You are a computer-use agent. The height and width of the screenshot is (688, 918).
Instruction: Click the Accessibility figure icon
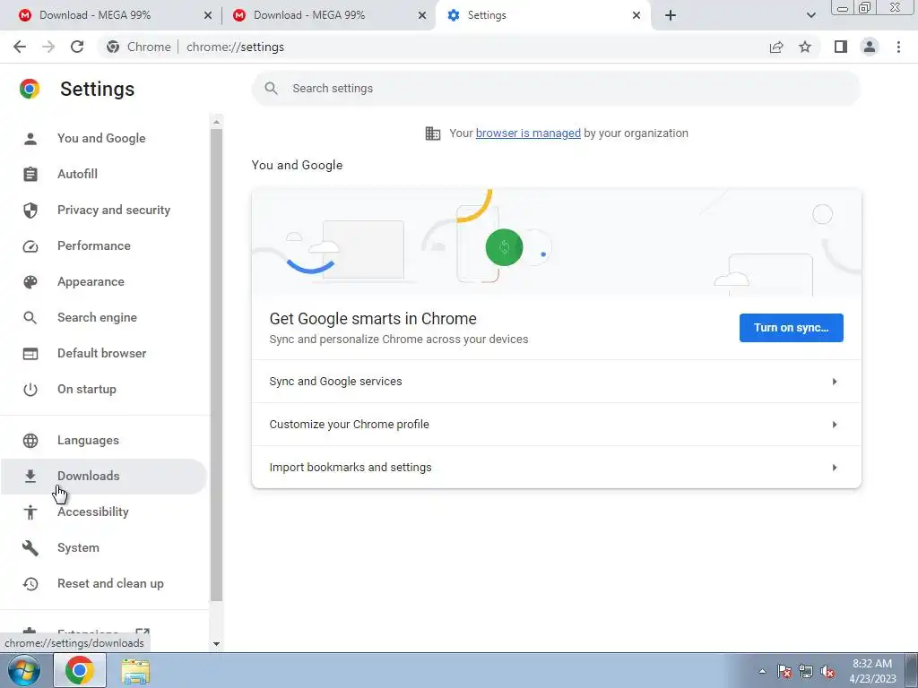click(30, 512)
